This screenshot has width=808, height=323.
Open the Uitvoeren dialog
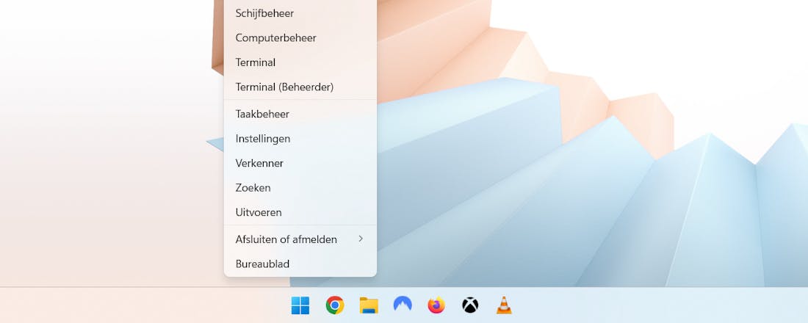[259, 212]
